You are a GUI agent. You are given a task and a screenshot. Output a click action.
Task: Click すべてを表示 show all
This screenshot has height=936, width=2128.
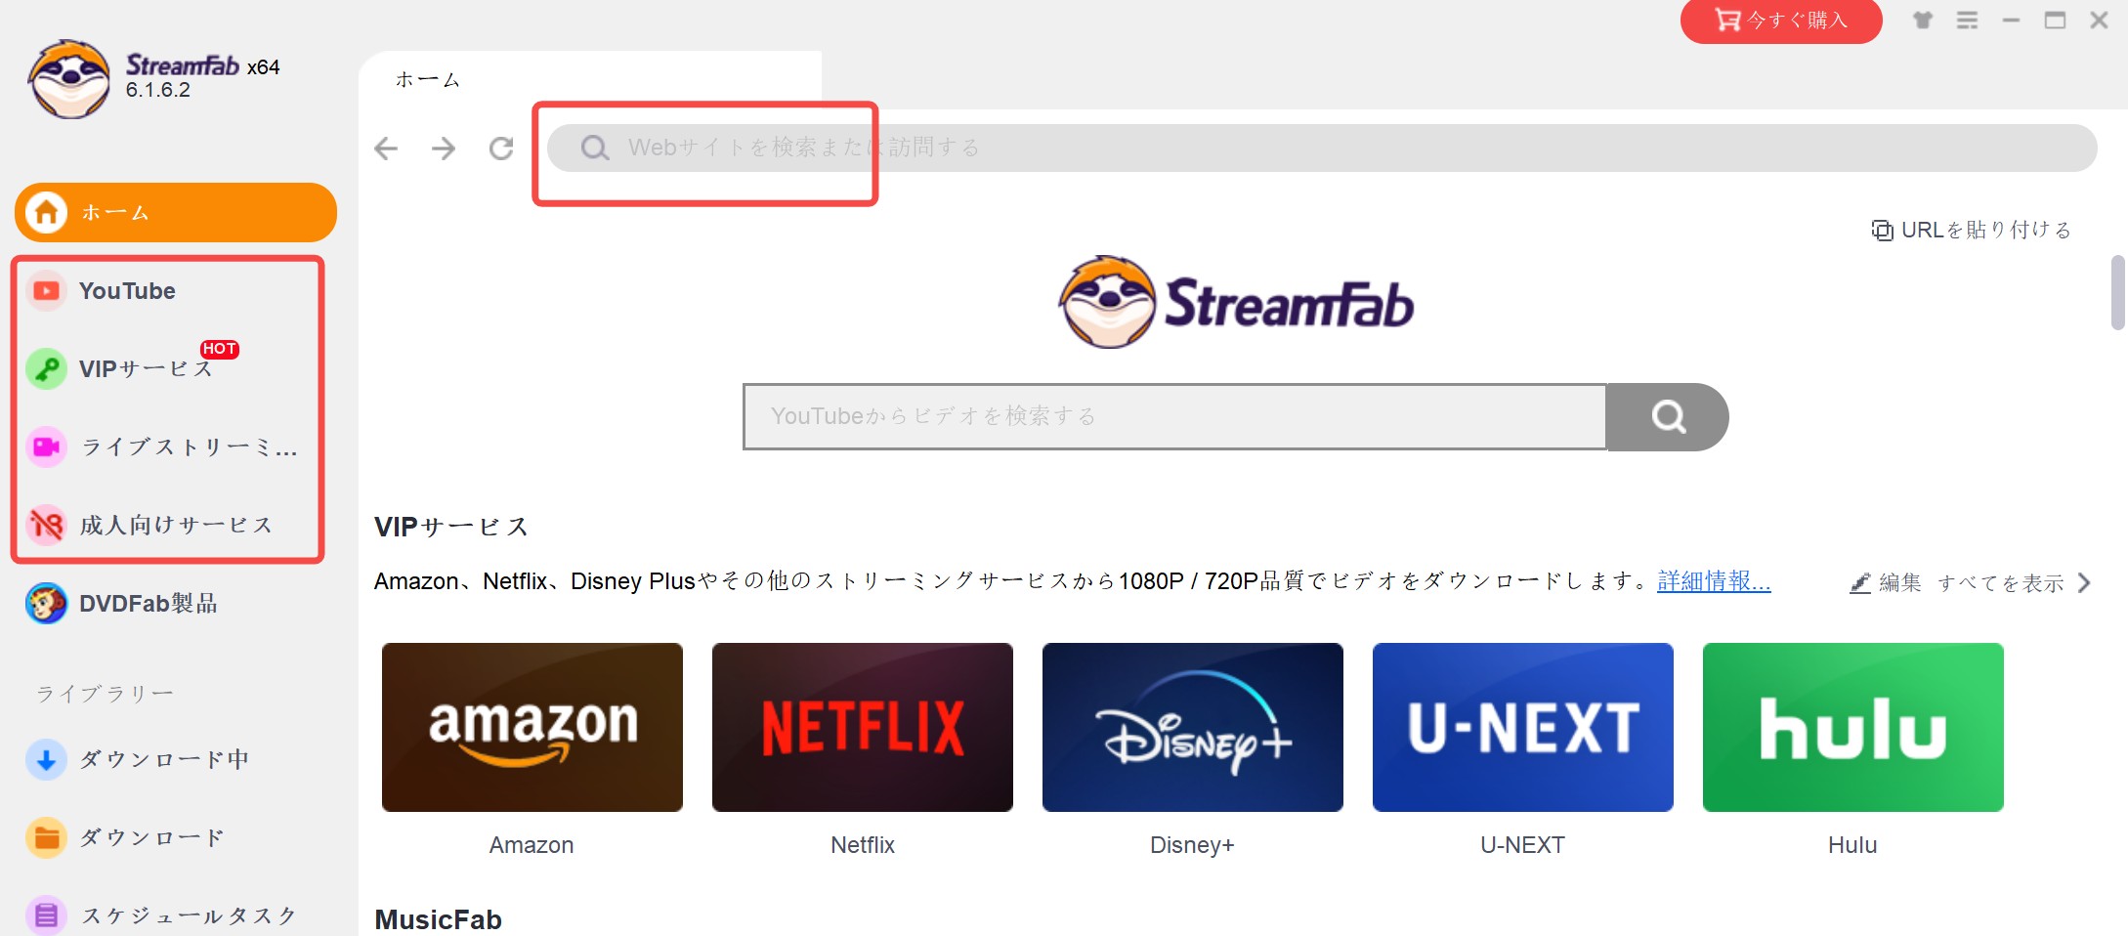coord(2001,583)
